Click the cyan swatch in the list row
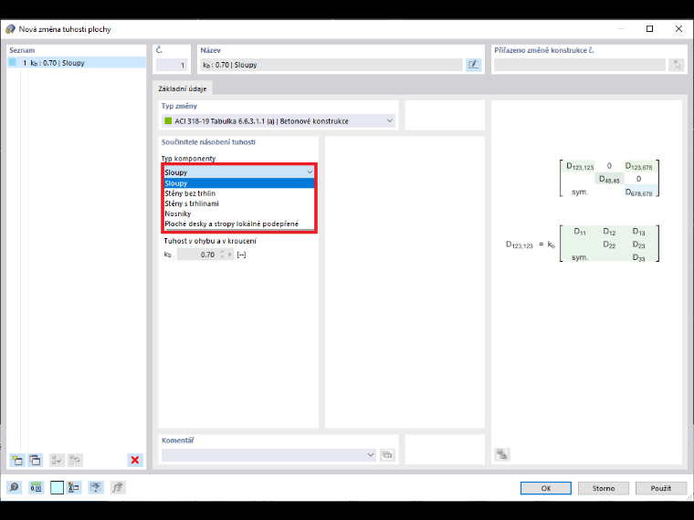Screen dimensions: 694x520 tap(13, 62)
